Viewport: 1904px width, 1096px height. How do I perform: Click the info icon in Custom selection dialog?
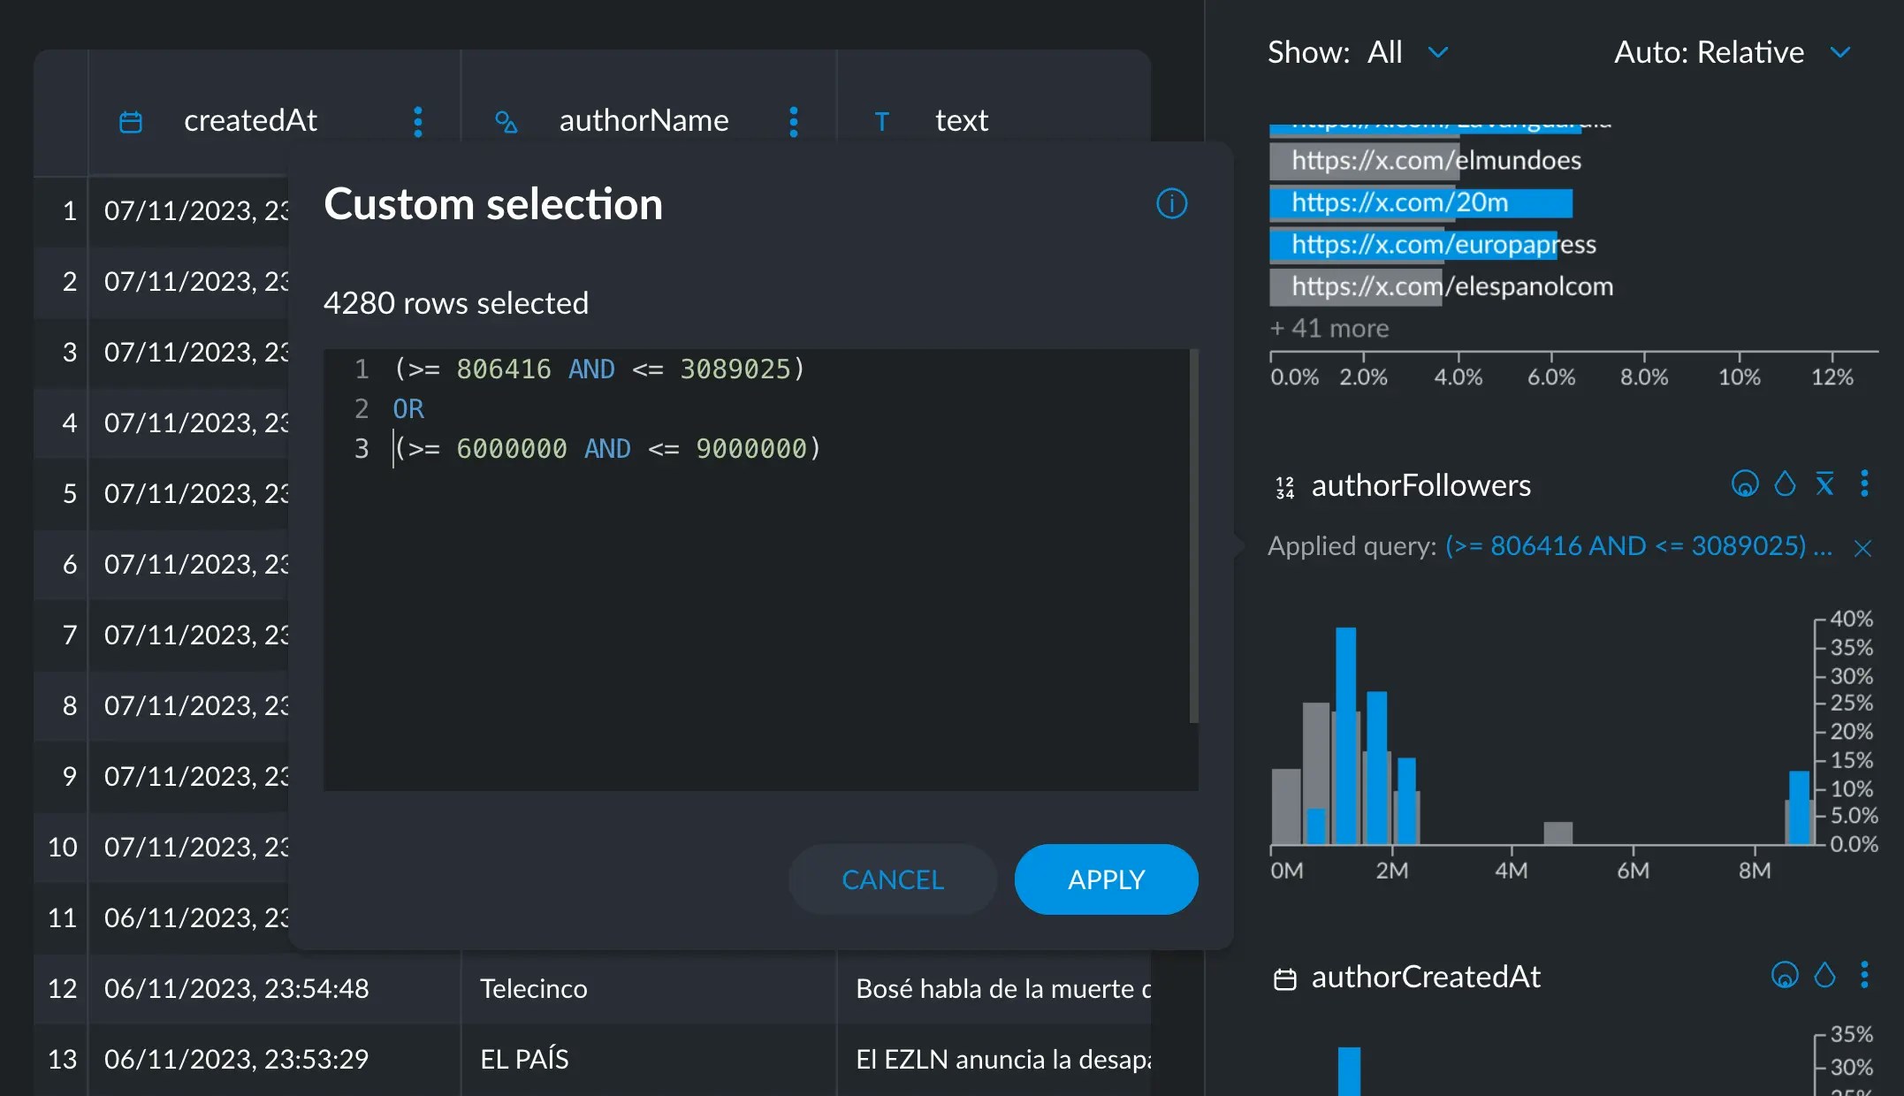[1171, 203]
